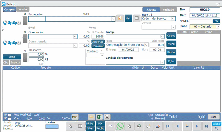This screenshot has height=132, width=222.
Task: Switch the order state to Fechado
Action: (x=168, y=10)
